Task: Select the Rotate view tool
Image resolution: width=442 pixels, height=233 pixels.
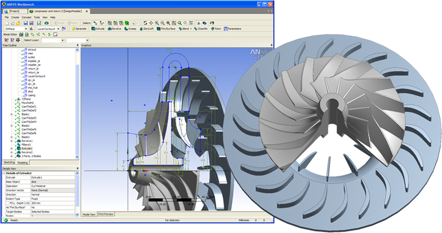Action: pyautogui.click(x=145, y=23)
